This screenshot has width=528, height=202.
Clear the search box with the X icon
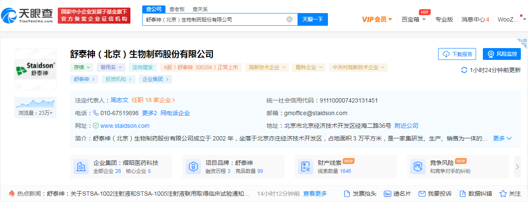click(x=290, y=19)
